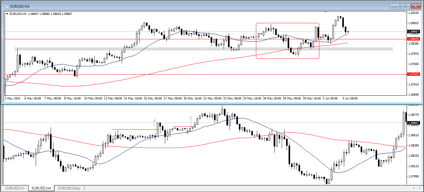Click the 1.09245 label on price scale
424x192 pixels.
[414, 13]
